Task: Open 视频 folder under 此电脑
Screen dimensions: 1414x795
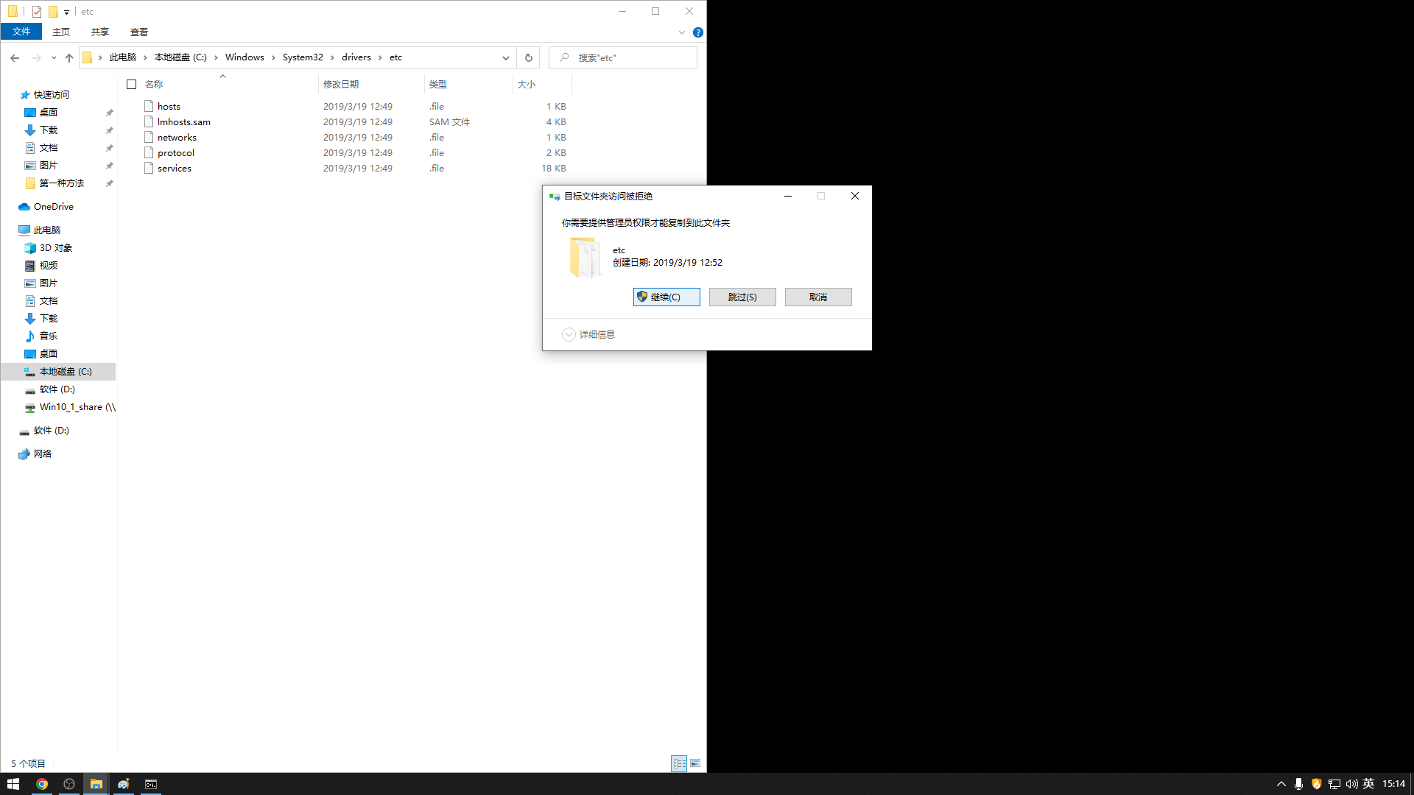Action: pyautogui.click(x=49, y=266)
